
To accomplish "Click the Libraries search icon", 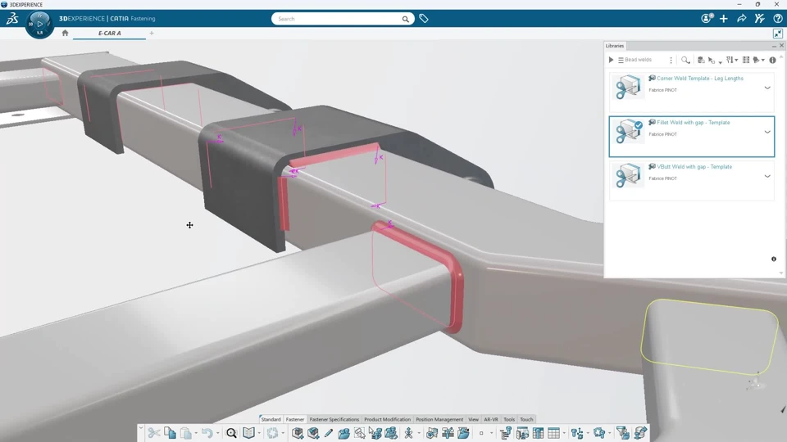I will (x=685, y=60).
